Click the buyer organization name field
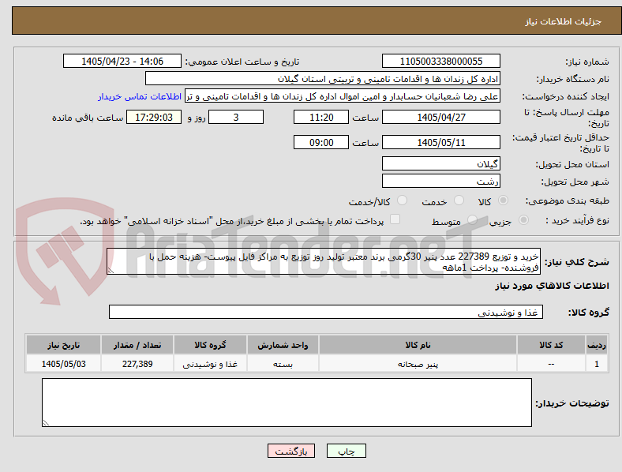This screenshot has height=472, width=622. click(323, 78)
